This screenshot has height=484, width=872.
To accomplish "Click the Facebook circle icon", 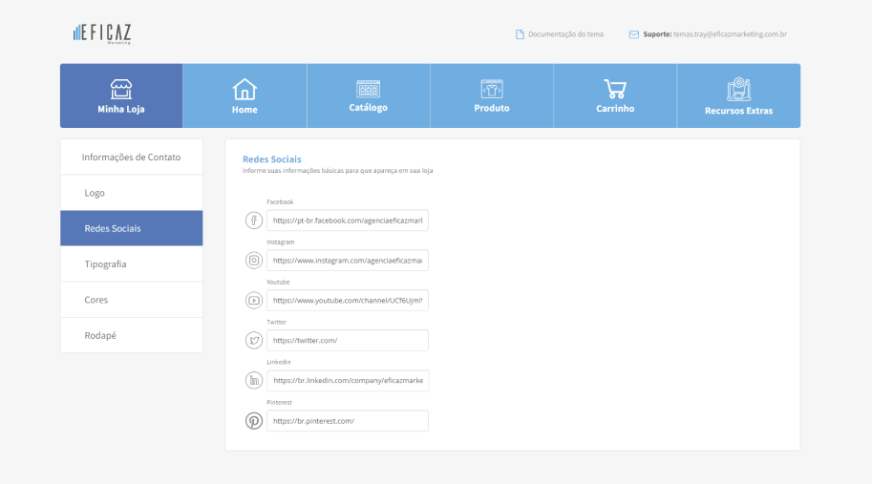I will click(254, 221).
